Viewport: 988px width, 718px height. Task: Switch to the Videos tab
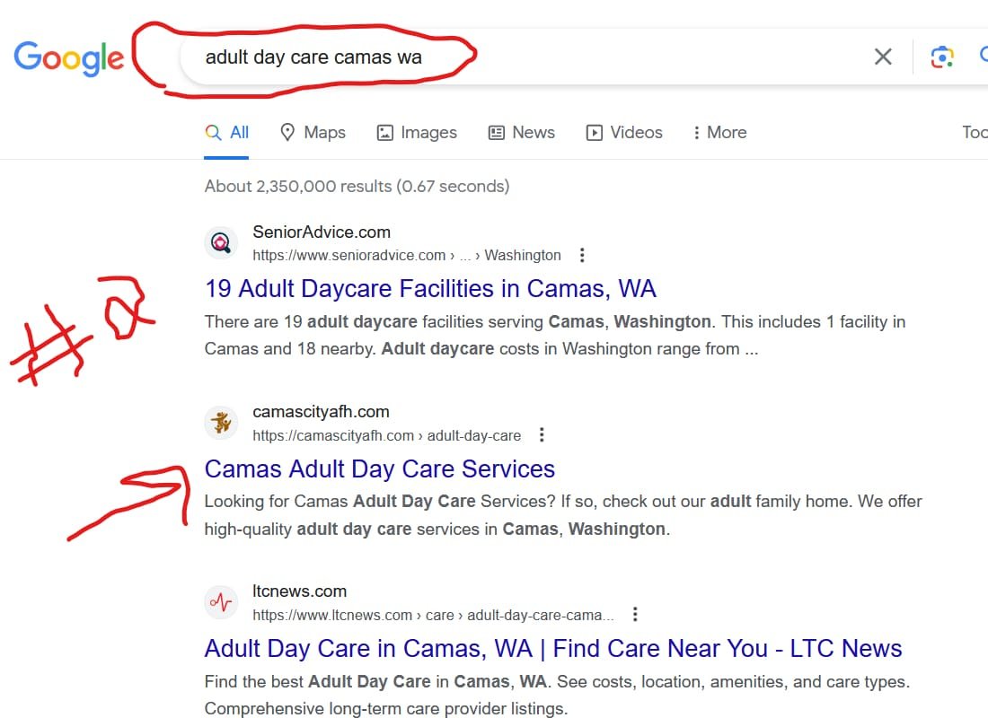tap(624, 133)
